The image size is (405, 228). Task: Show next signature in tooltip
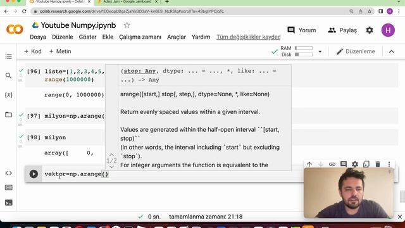click(x=111, y=167)
